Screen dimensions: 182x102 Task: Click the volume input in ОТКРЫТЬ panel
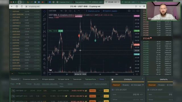click(128, 99)
